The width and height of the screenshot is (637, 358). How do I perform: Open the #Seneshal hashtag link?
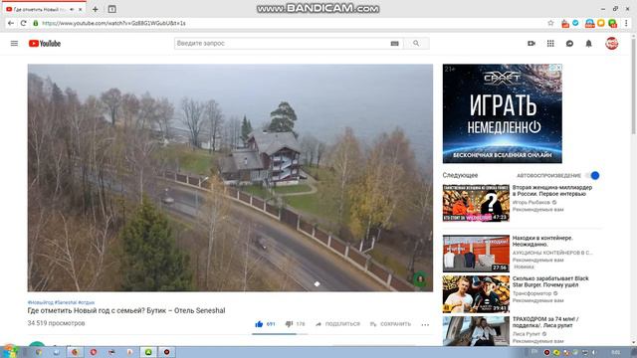tap(66, 302)
